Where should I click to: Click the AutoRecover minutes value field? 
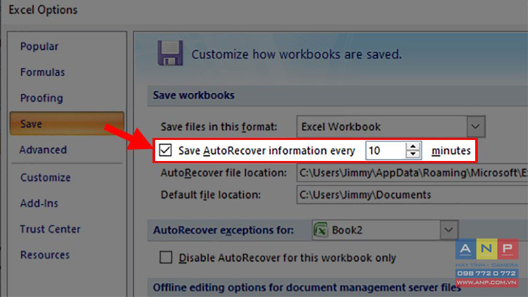[x=385, y=150]
